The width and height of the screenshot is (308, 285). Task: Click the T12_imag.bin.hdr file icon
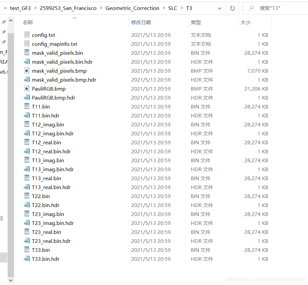(x=27, y=133)
